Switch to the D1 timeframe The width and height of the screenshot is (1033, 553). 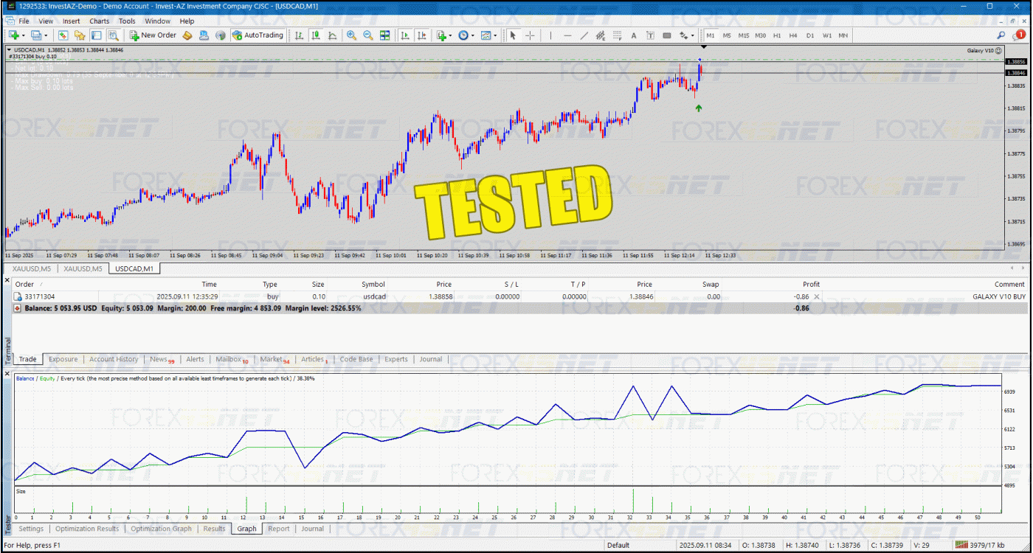[810, 35]
